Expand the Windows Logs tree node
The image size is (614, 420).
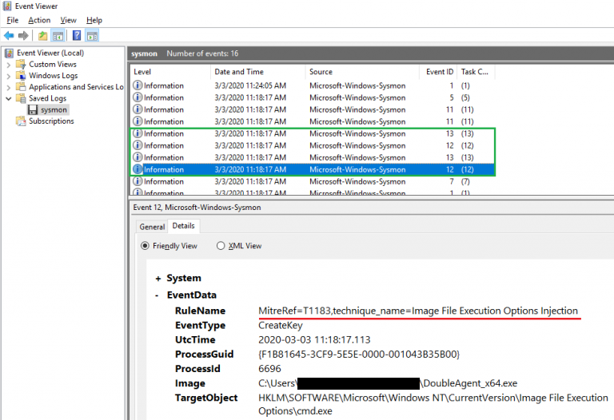[x=9, y=76]
